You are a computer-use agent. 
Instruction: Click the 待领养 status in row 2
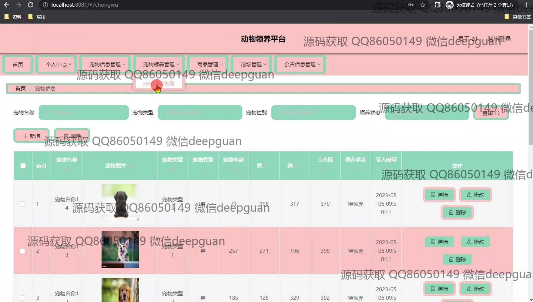(x=356, y=251)
